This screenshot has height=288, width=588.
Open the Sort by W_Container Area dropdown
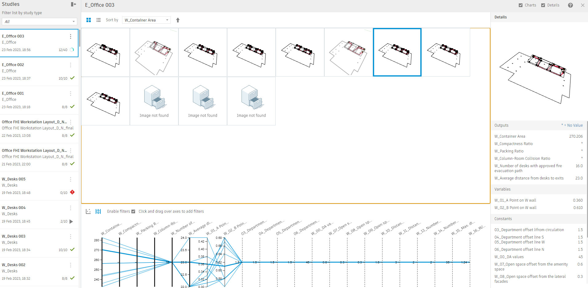click(146, 20)
